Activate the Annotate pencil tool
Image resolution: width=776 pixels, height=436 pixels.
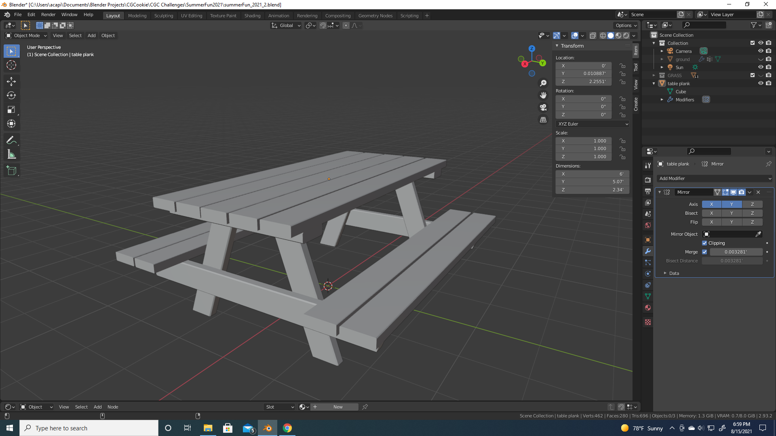(x=11, y=140)
